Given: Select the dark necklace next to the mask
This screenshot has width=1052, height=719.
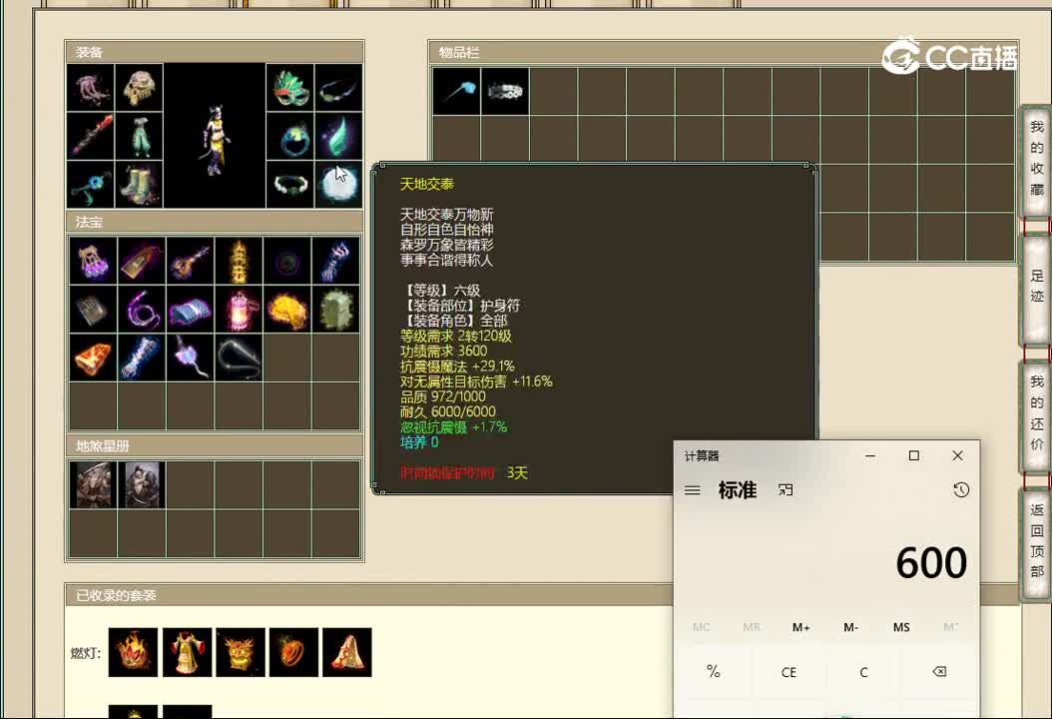Looking at the screenshot, I should point(338,87).
